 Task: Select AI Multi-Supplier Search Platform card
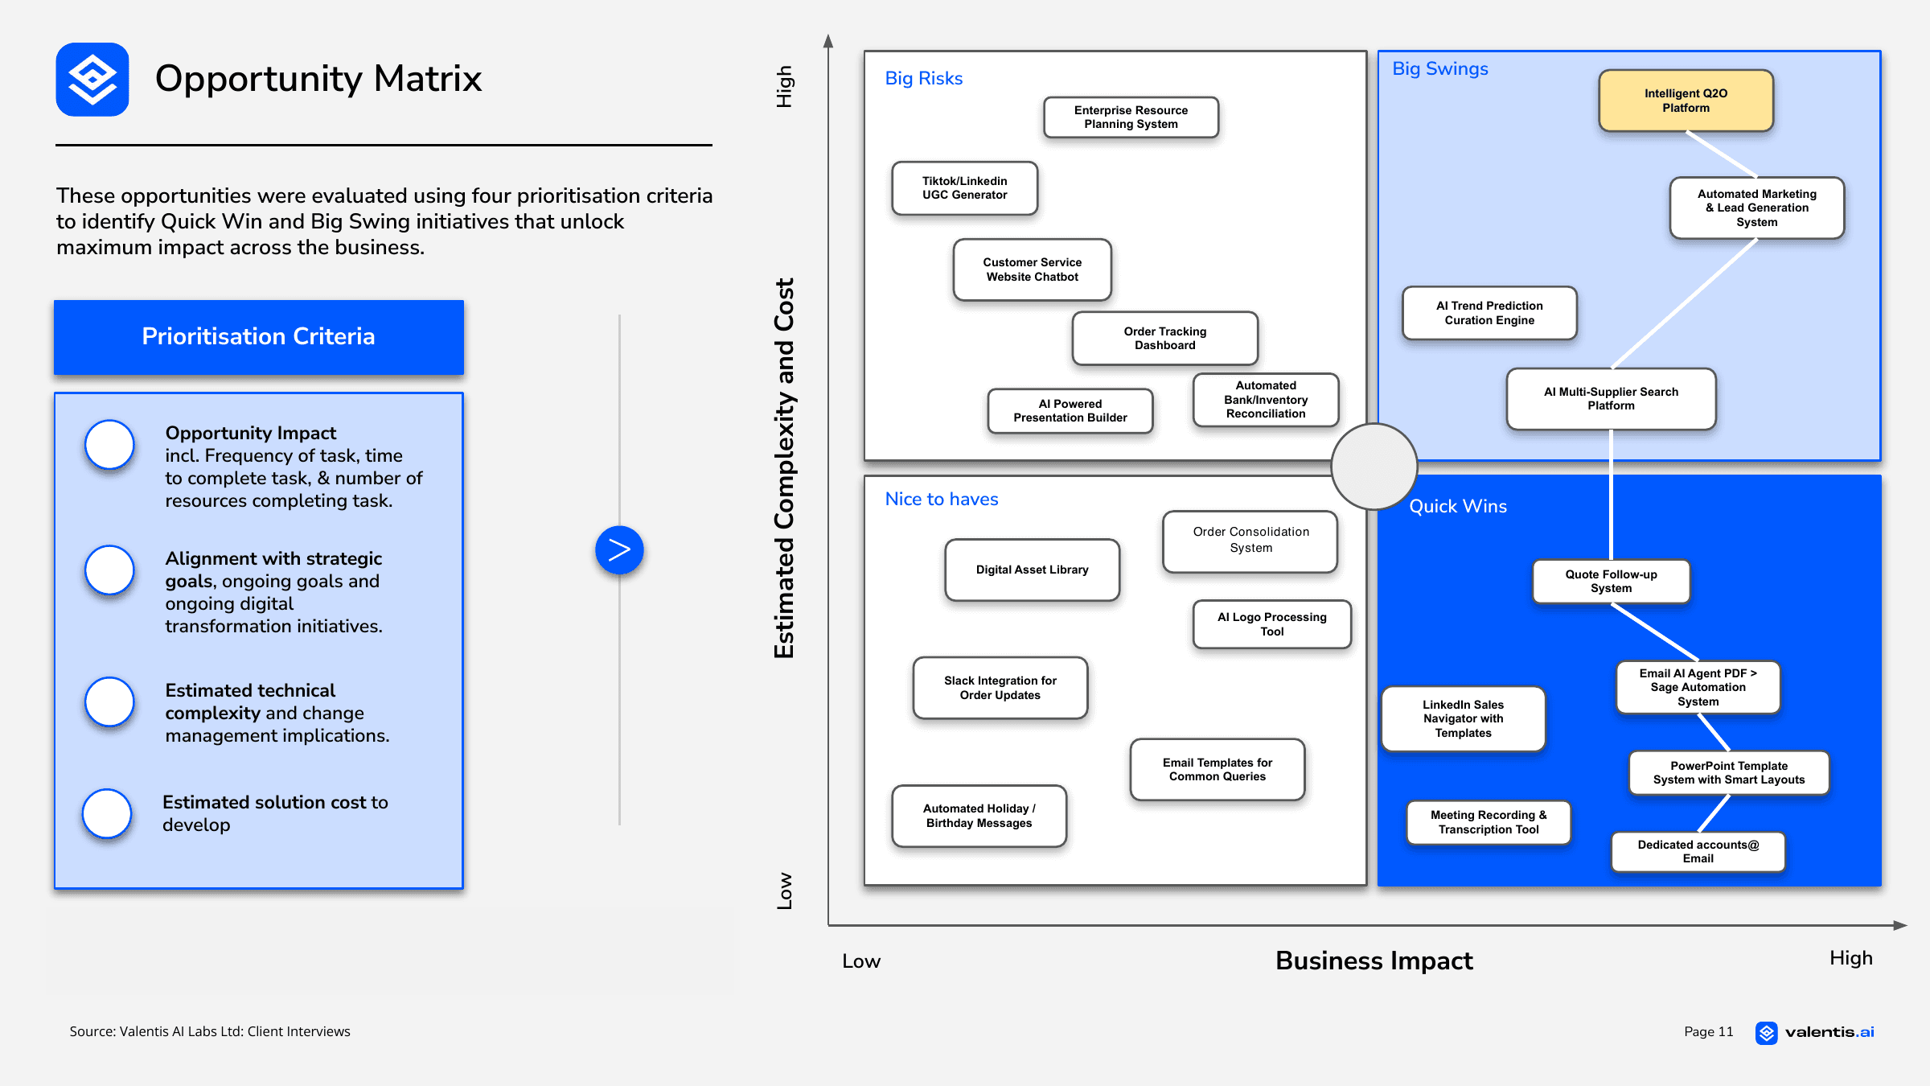click(x=1611, y=399)
